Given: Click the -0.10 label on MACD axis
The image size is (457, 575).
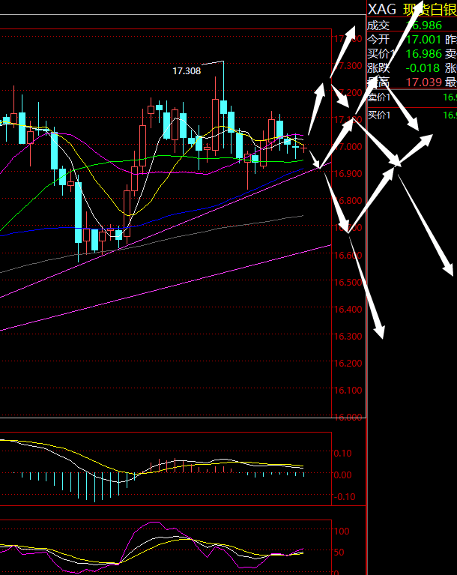Looking at the screenshot, I should (x=344, y=496).
